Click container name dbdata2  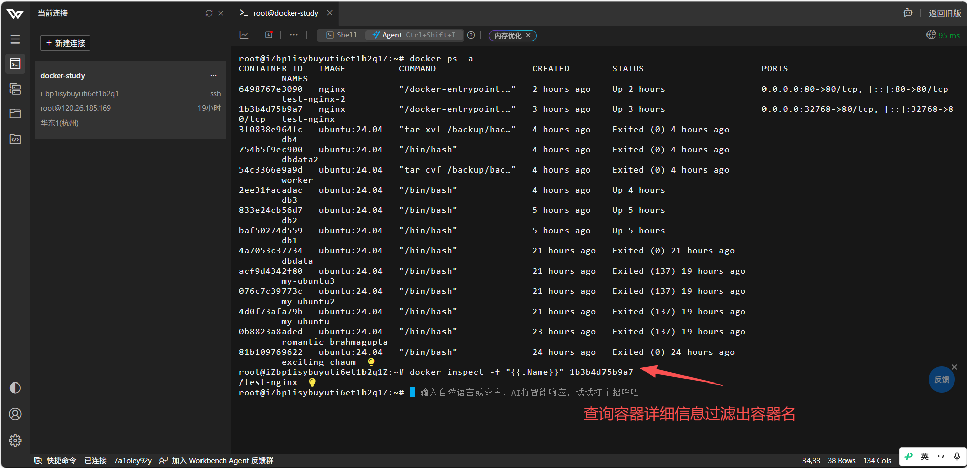click(300, 160)
